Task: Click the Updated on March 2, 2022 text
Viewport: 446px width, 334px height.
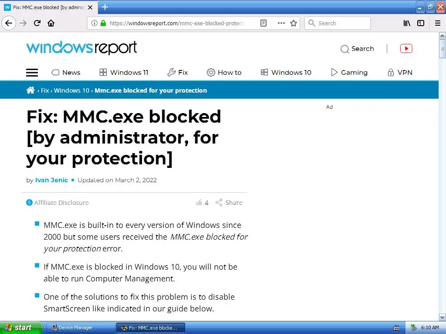Action: [x=117, y=180]
